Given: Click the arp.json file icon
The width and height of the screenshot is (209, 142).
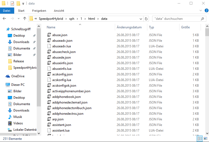Looking at the screenshot, I should click(49, 119).
